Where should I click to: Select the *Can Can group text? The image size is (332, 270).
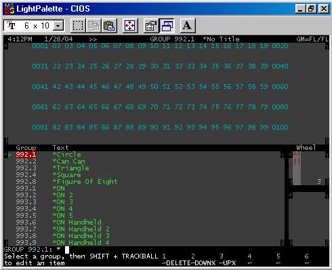click(69, 161)
